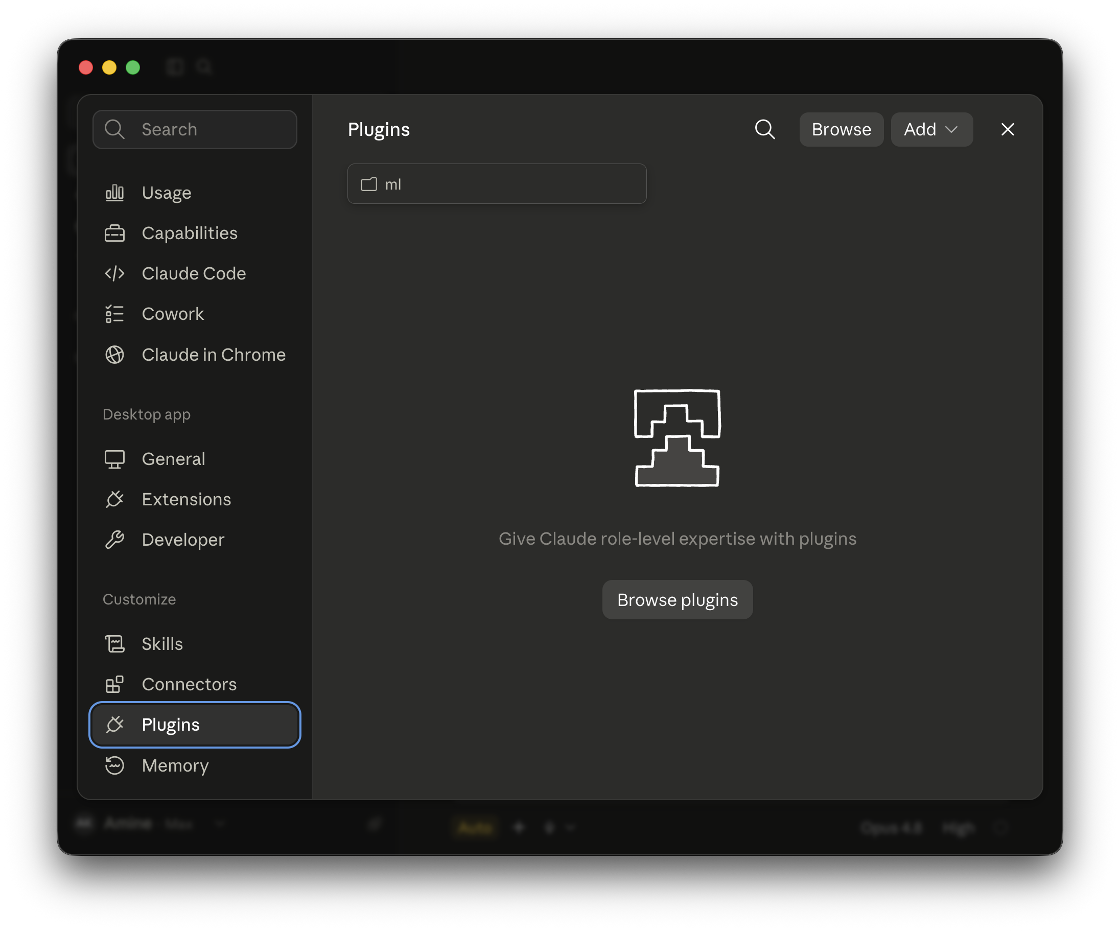Open the Developer section
Screen dimensions: 1120x931
point(195,540)
